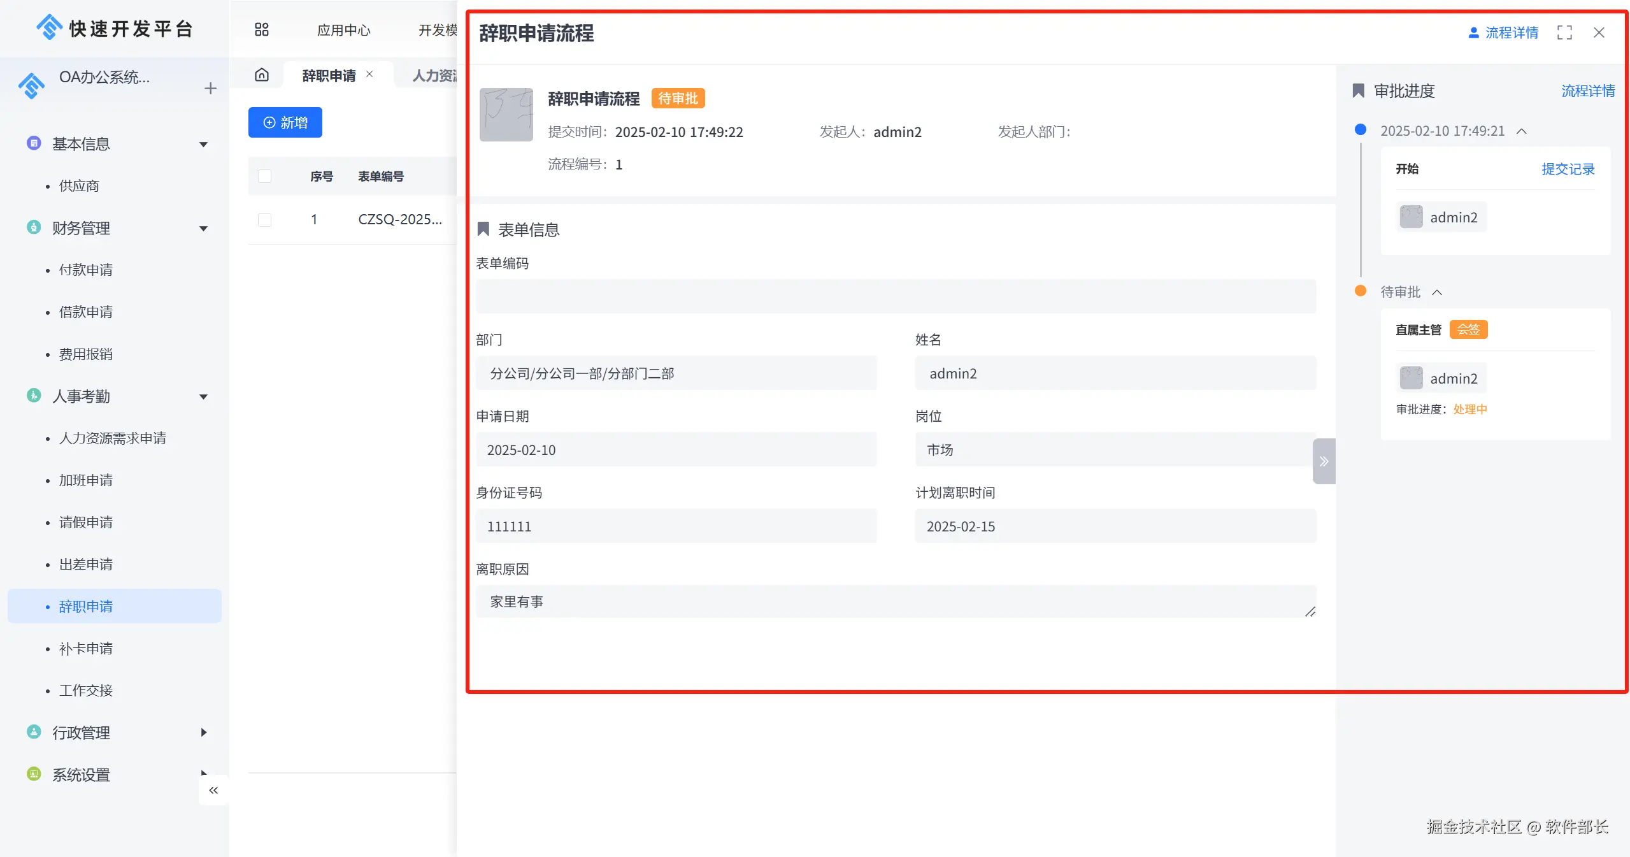Click the four-squares app grid icon
Screen dimensions: 1630x857
261,30
